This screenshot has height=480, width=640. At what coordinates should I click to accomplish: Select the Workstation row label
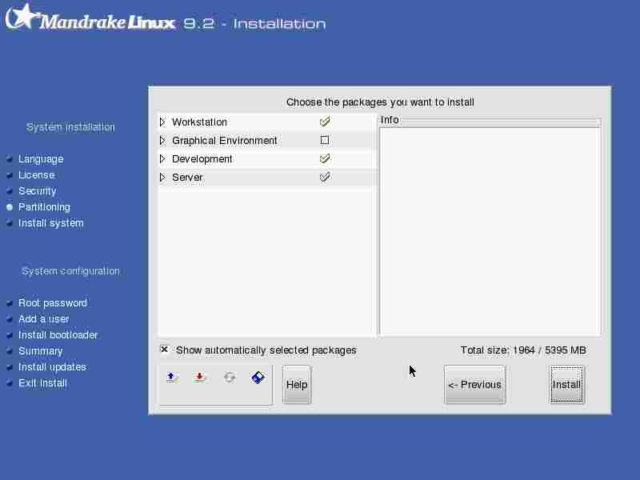tap(199, 122)
